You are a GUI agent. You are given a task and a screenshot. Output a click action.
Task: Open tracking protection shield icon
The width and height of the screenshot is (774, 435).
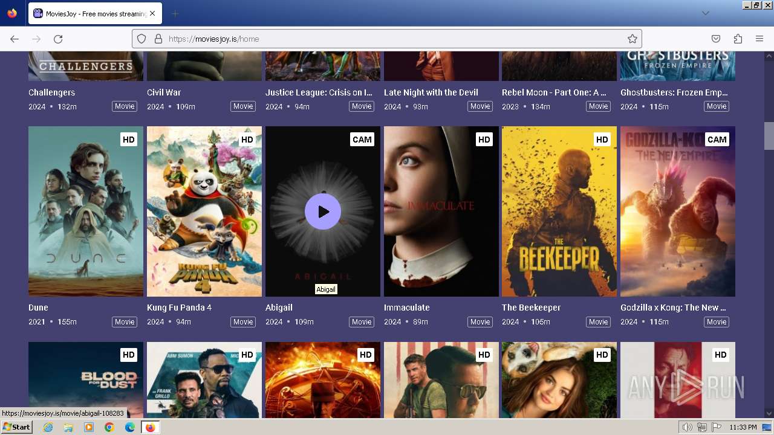point(141,39)
